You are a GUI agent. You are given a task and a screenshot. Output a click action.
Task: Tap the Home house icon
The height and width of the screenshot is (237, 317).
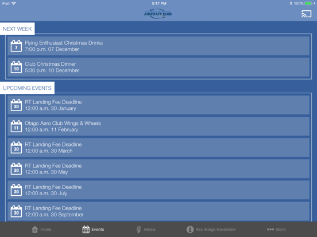35,230
